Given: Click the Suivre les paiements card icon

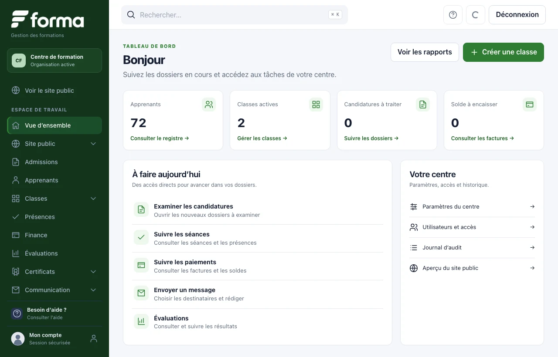Looking at the screenshot, I should 141,266.
